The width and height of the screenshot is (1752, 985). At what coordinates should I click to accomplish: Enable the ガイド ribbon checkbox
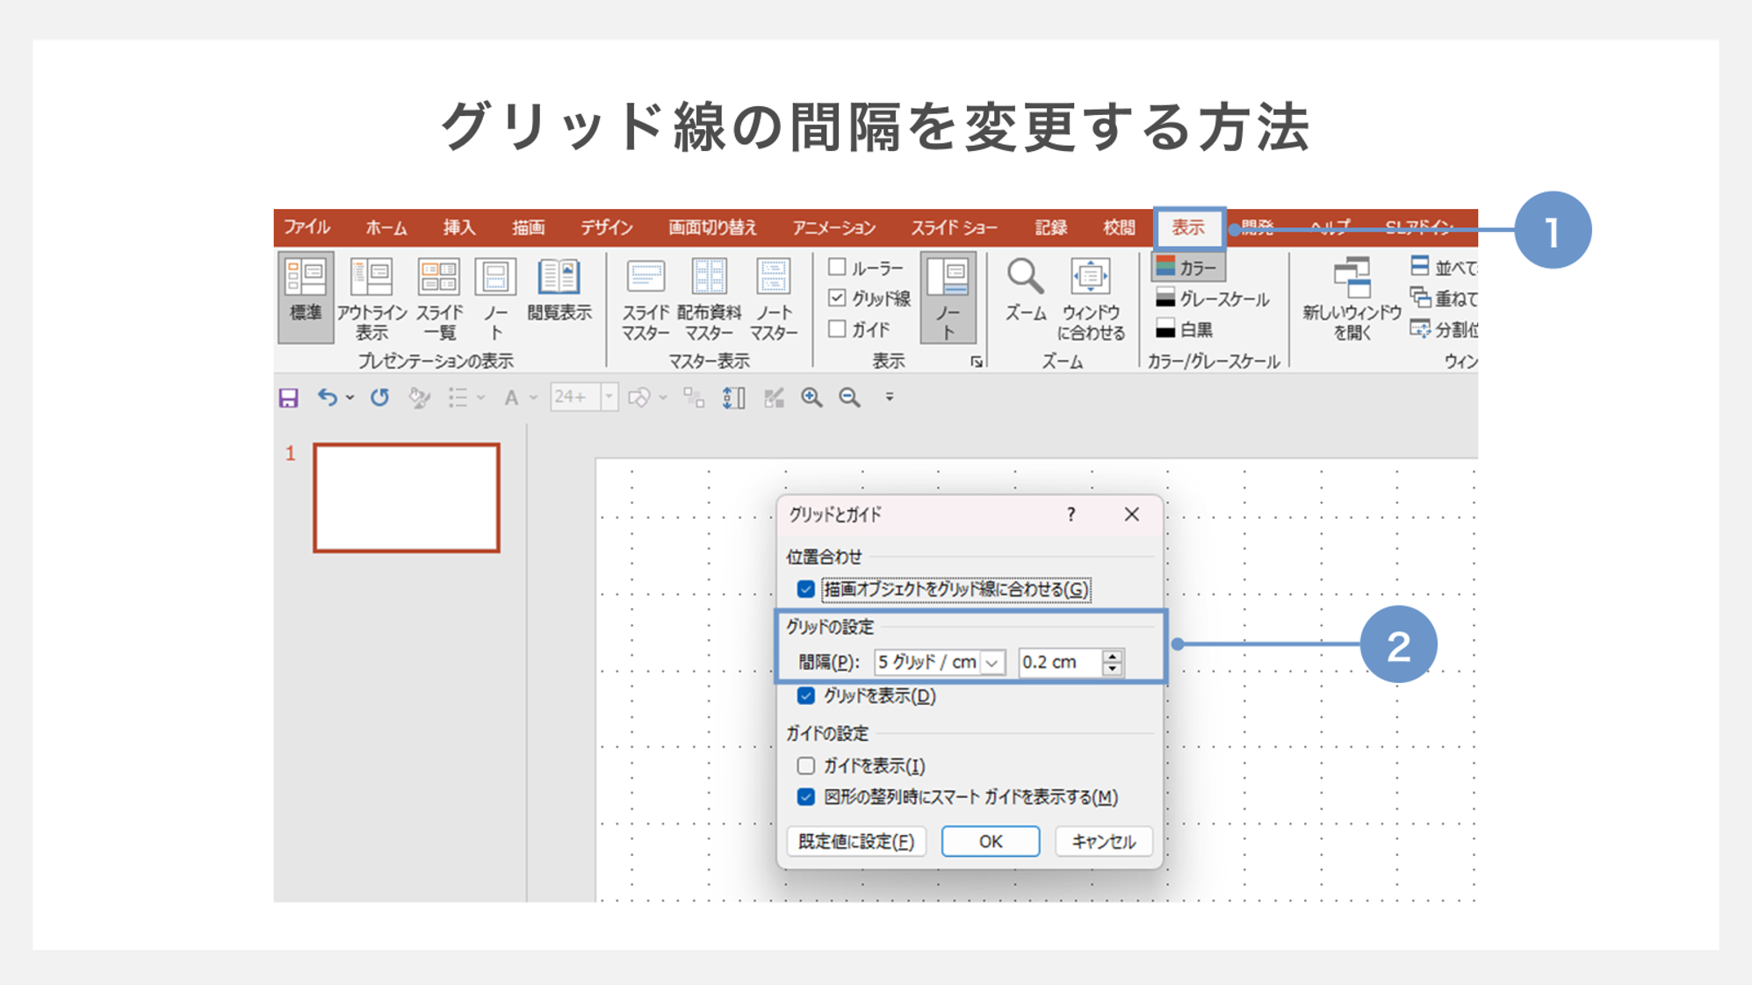coord(837,328)
